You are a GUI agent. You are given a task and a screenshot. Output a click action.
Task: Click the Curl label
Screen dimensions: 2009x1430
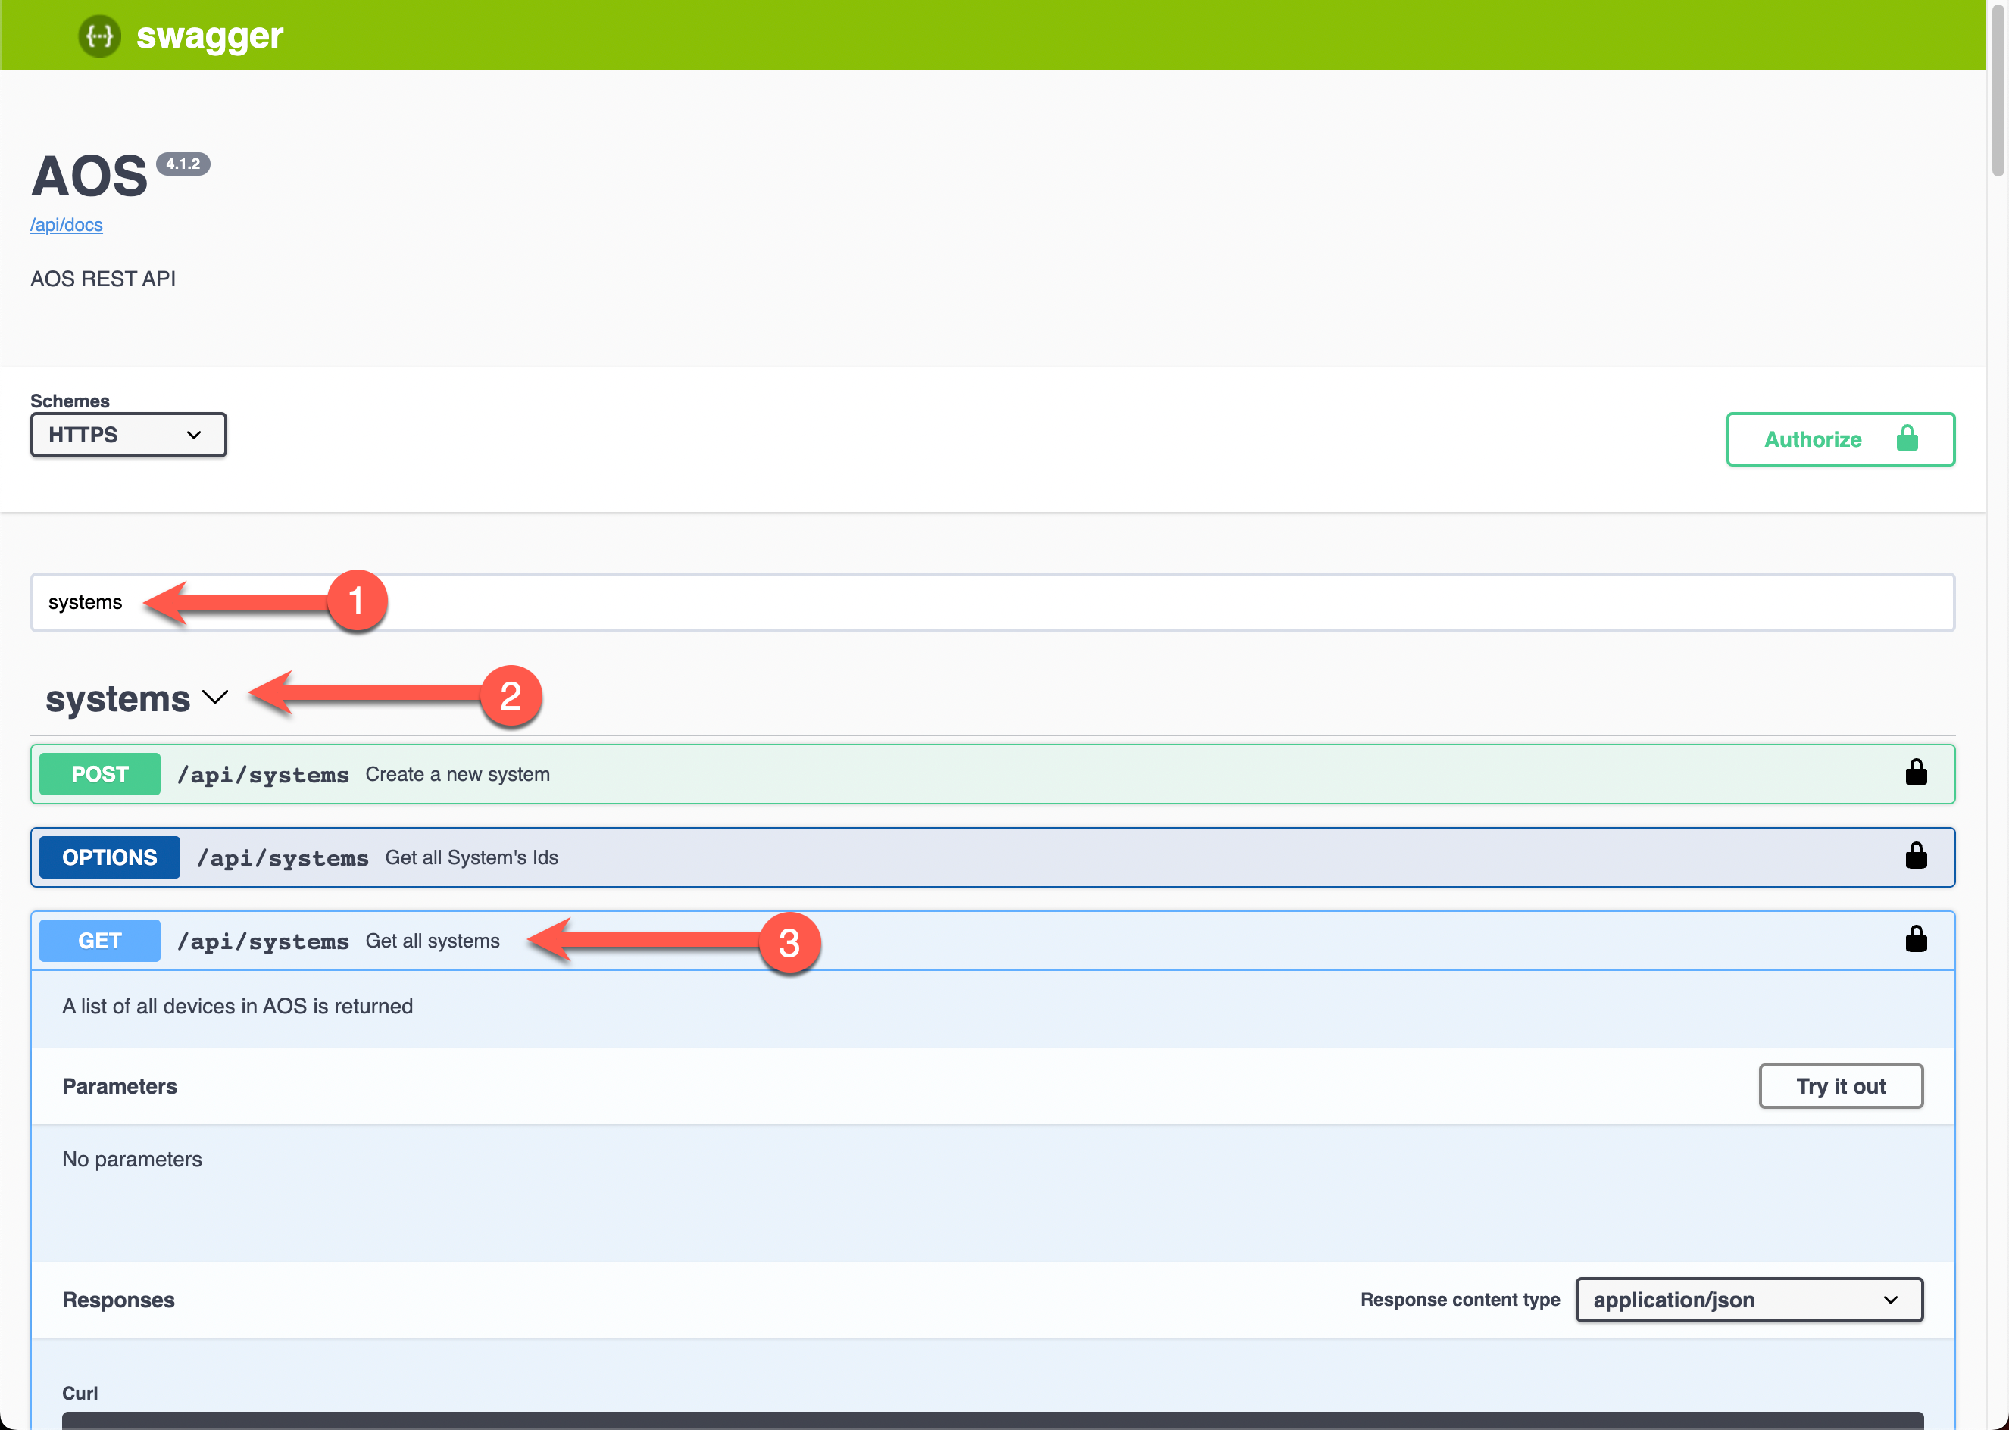coord(80,1393)
